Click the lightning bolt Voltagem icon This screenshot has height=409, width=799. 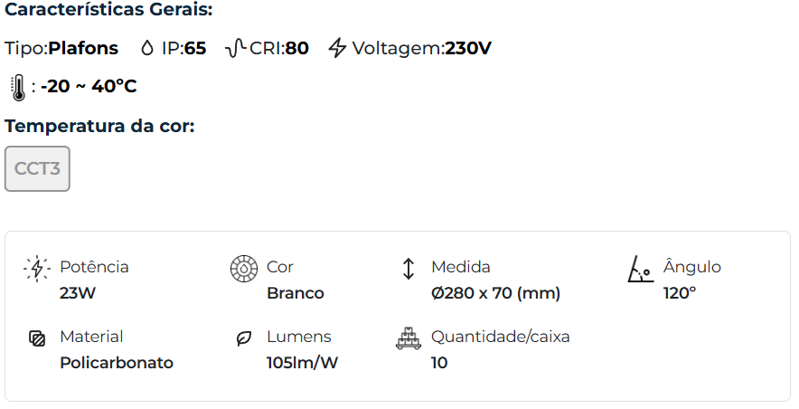pos(337,49)
